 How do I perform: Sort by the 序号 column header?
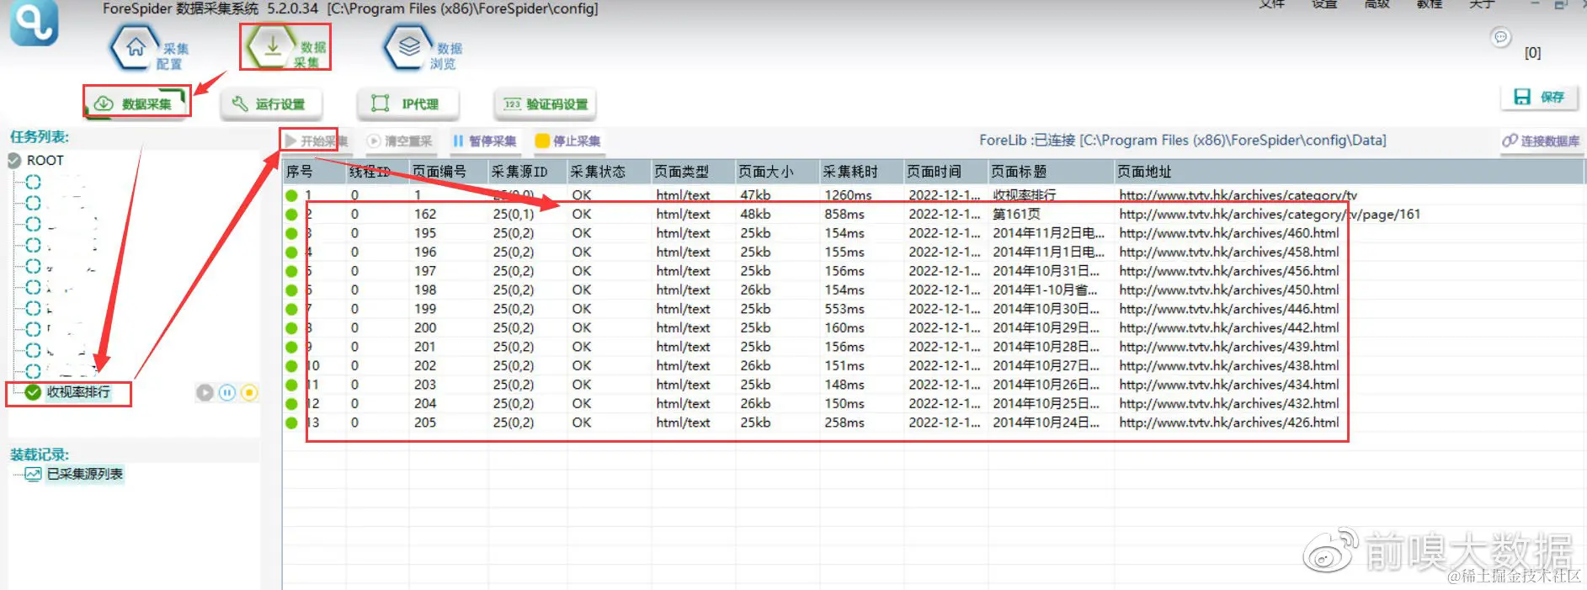click(x=313, y=172)
